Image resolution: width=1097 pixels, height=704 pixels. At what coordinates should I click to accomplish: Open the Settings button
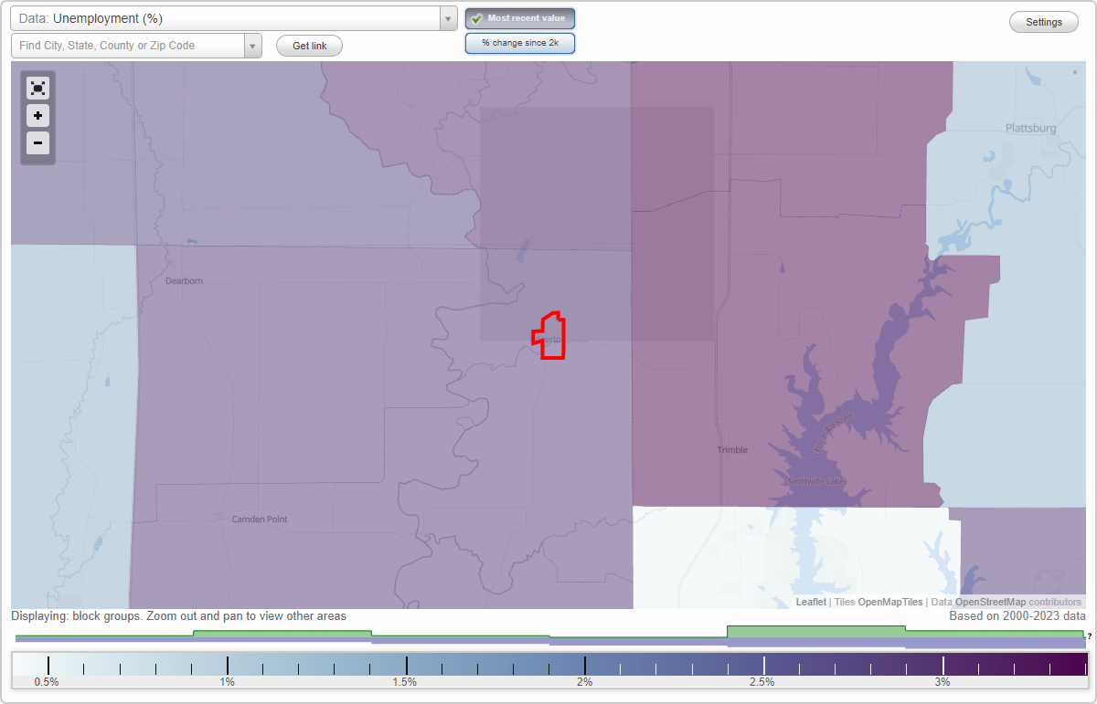1044,23
